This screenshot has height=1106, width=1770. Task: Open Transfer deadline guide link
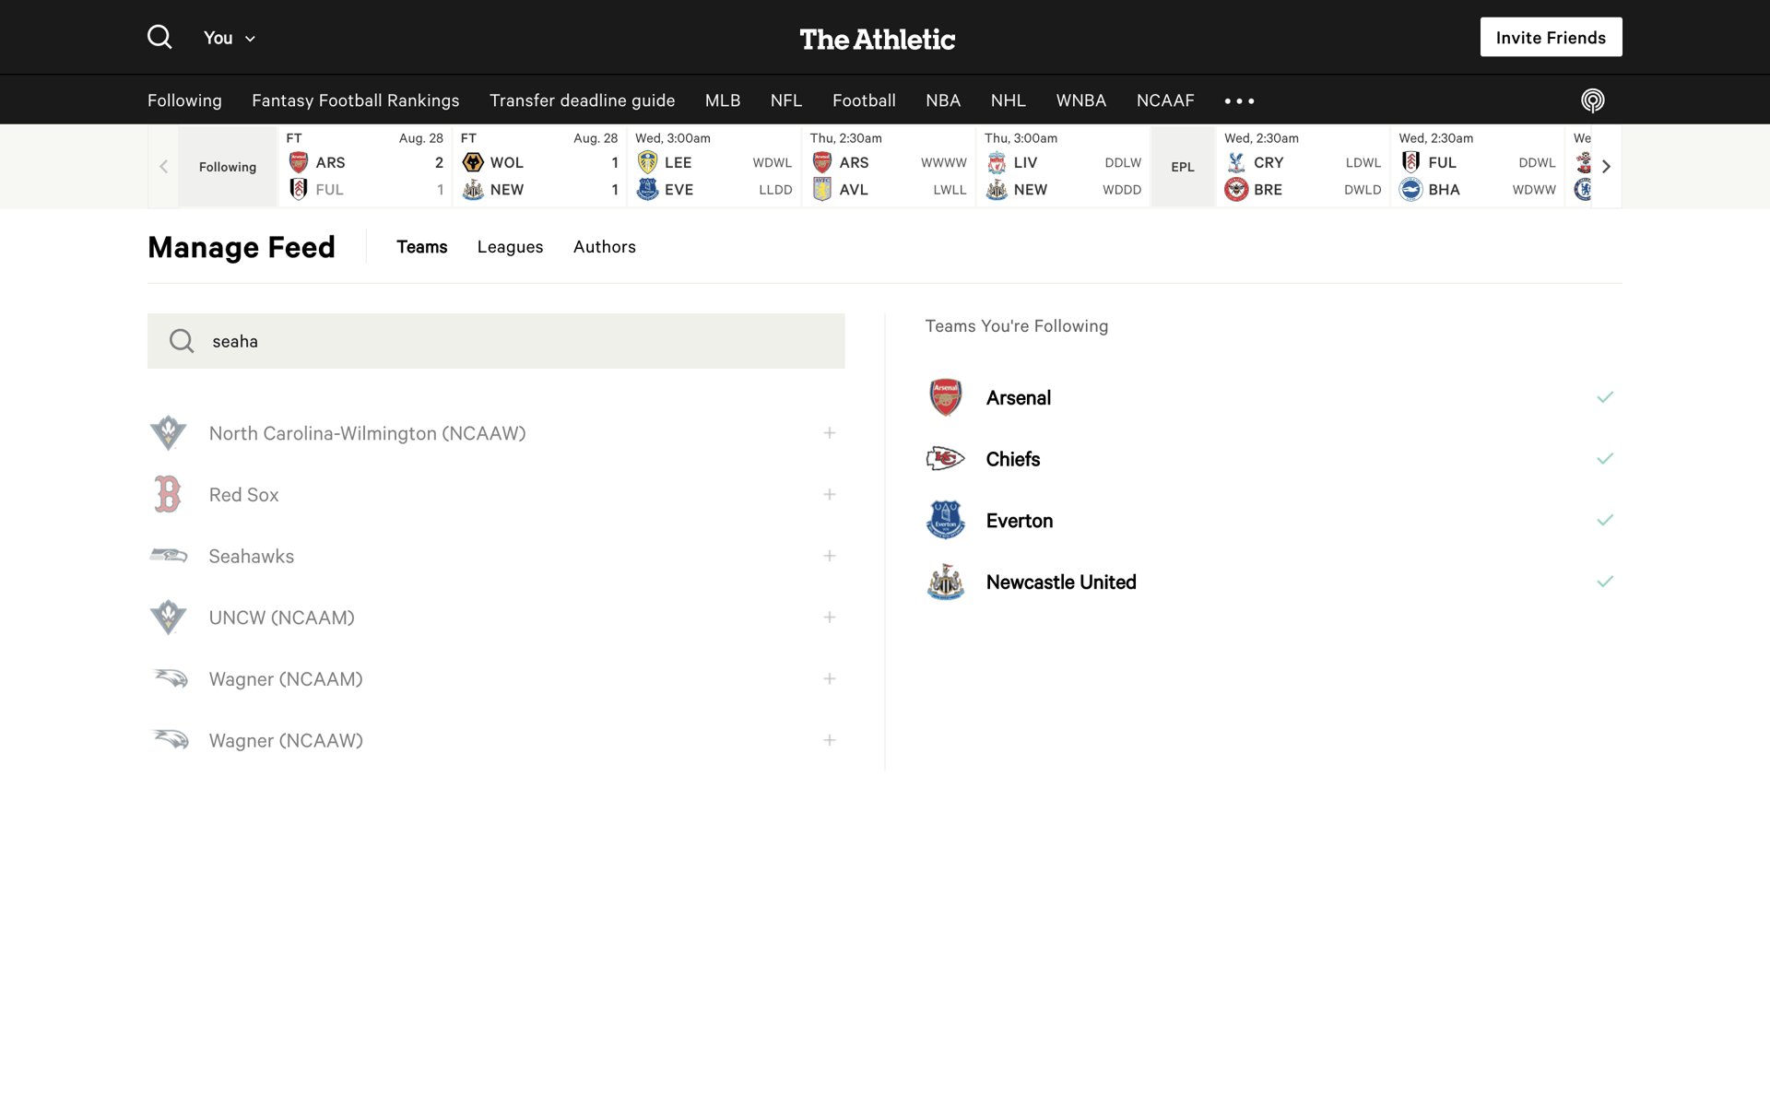click(x=582, y=100)
